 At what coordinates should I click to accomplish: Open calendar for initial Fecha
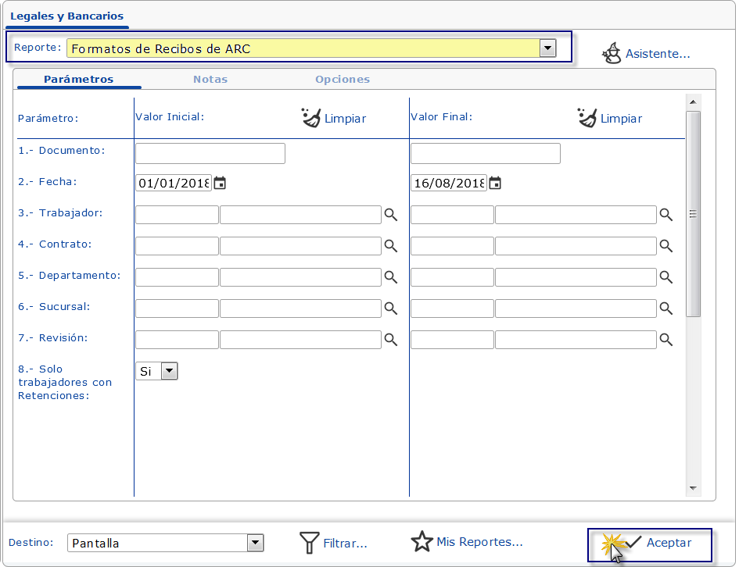click(221, 184)
